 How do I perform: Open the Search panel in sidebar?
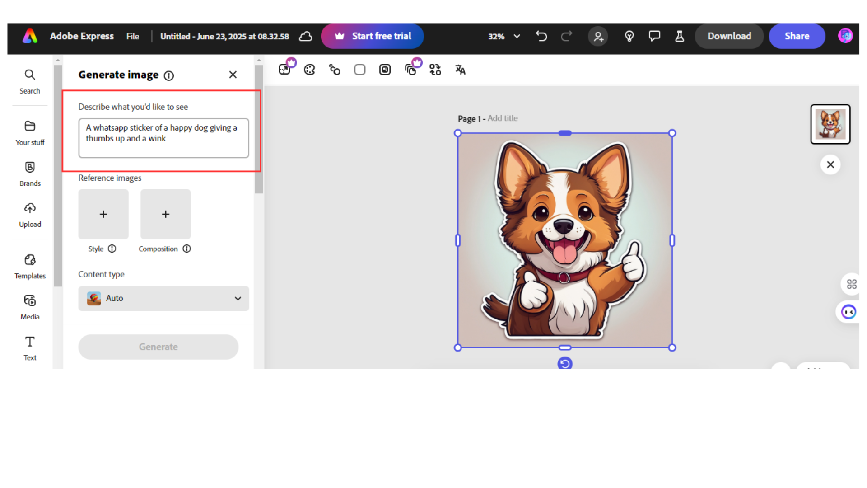coord(30,80)
